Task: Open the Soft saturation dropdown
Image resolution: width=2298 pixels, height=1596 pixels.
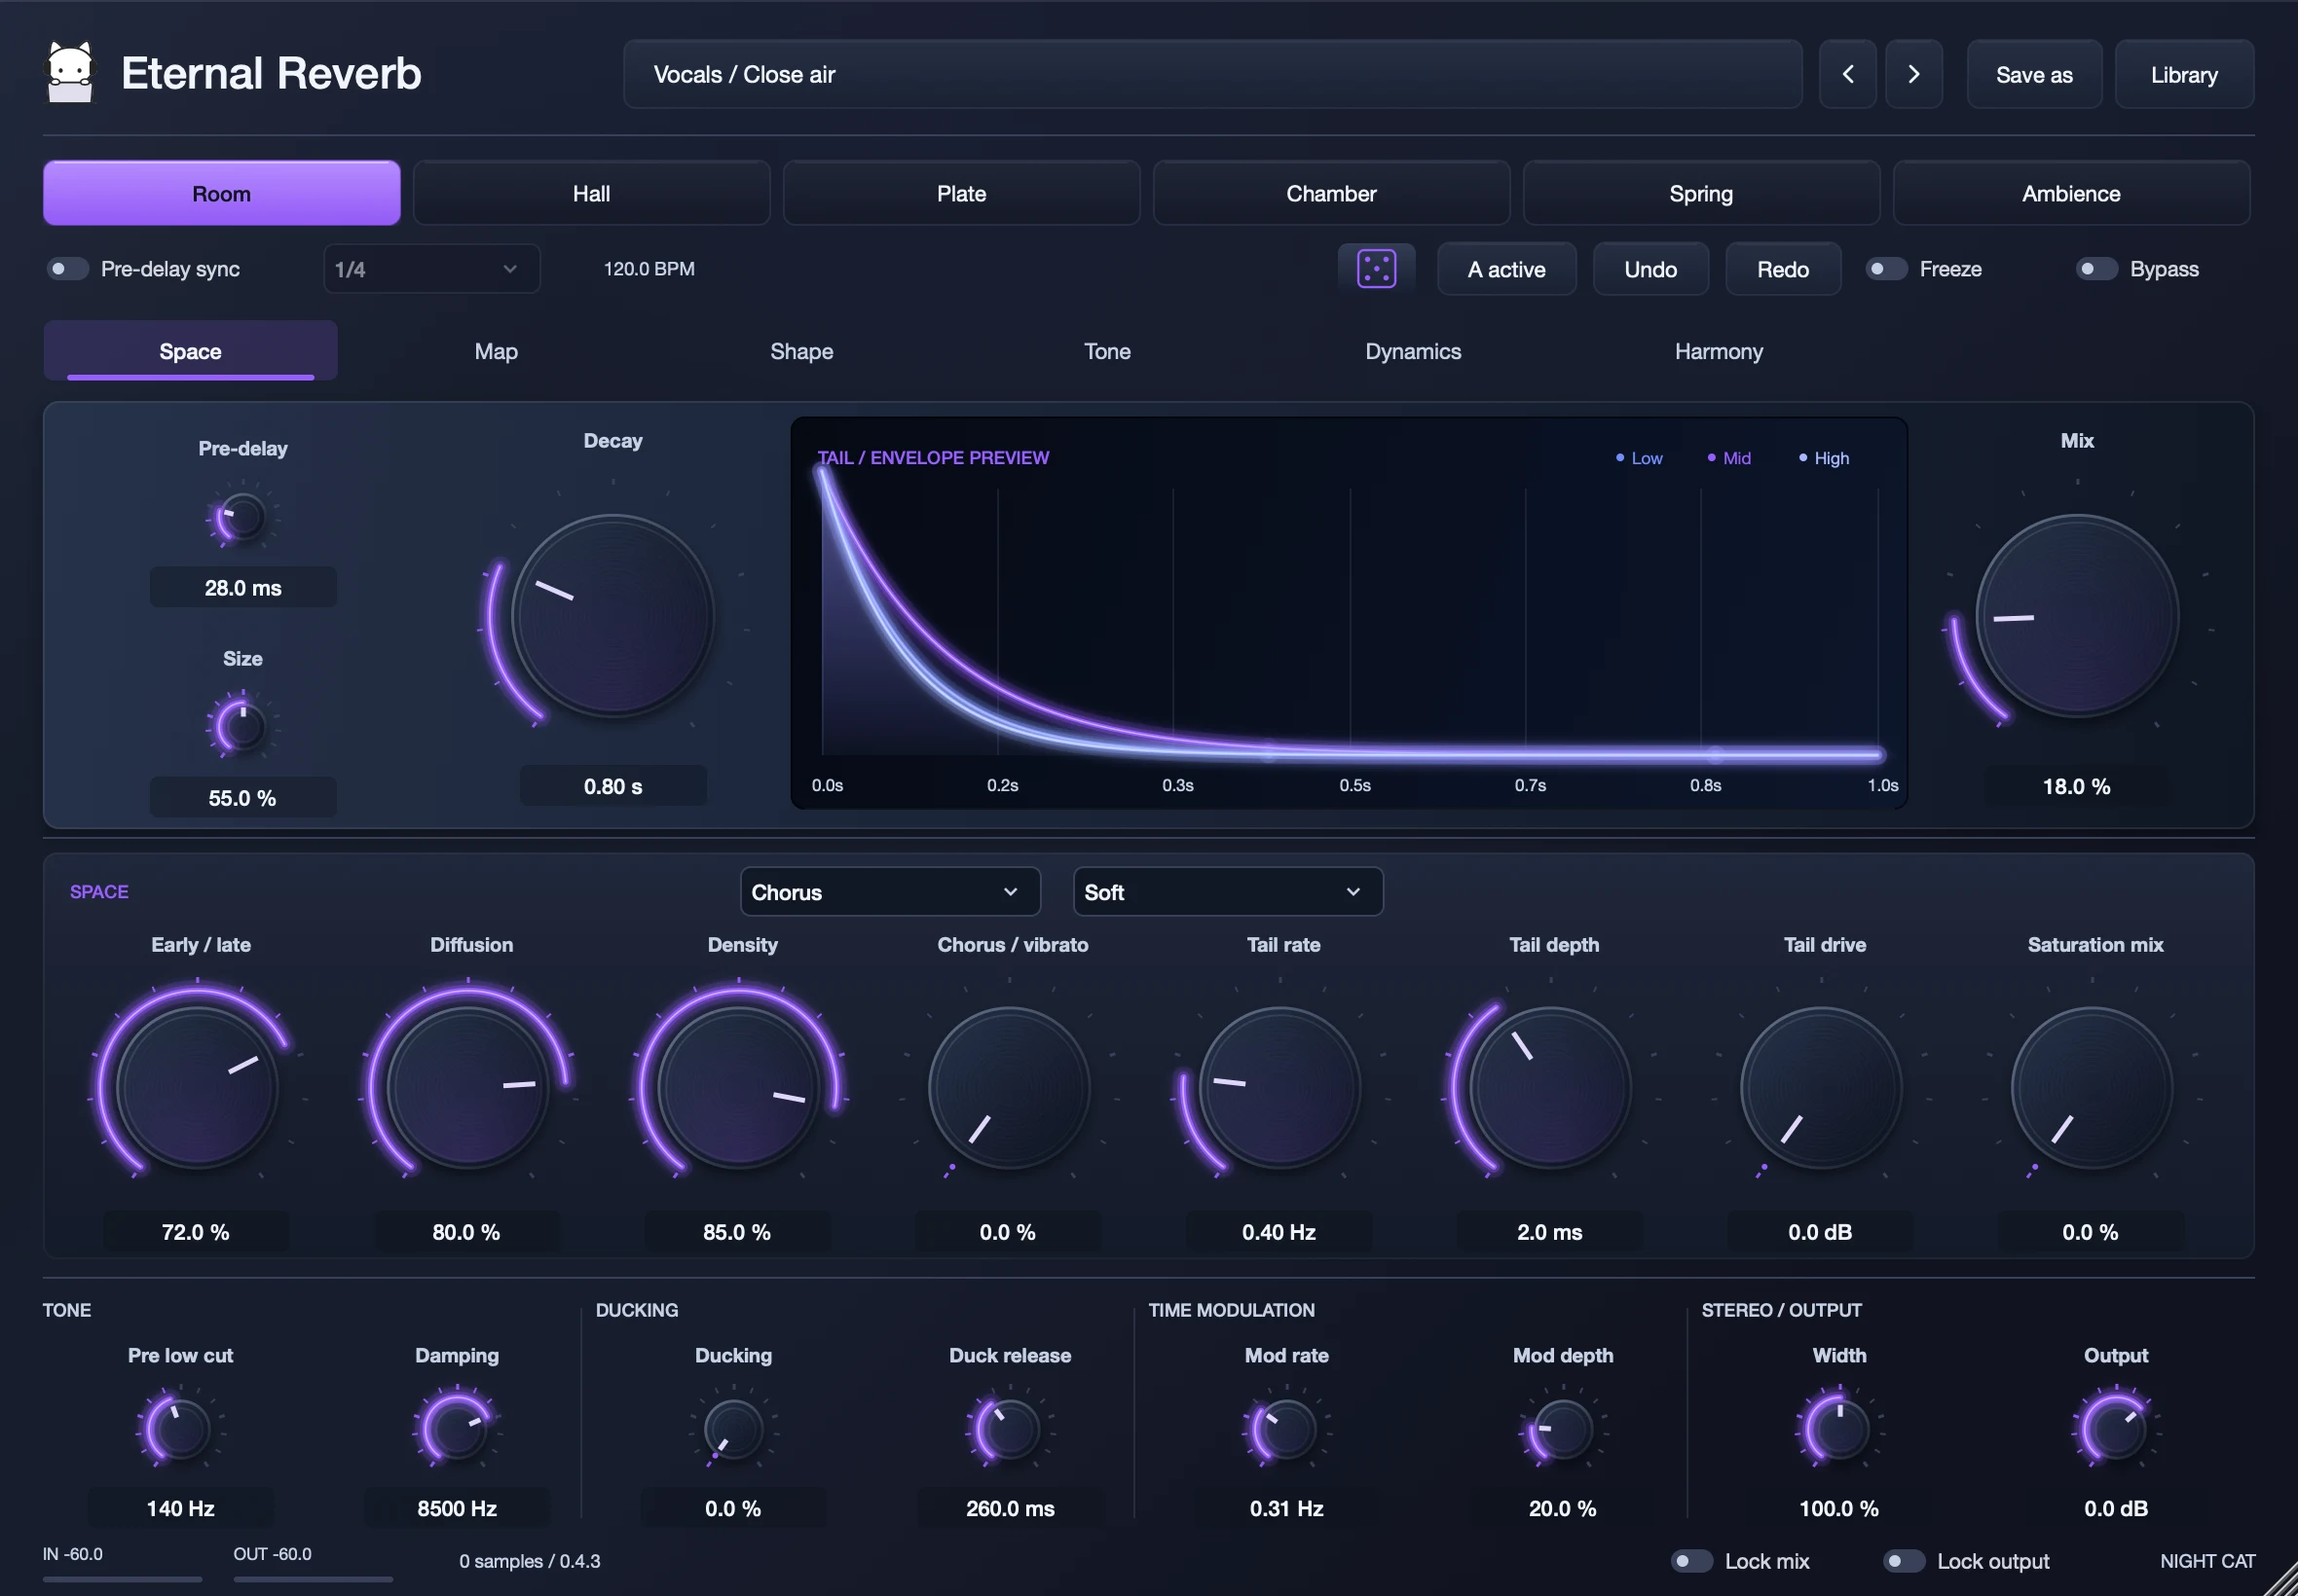Action: coord(1228,891)
